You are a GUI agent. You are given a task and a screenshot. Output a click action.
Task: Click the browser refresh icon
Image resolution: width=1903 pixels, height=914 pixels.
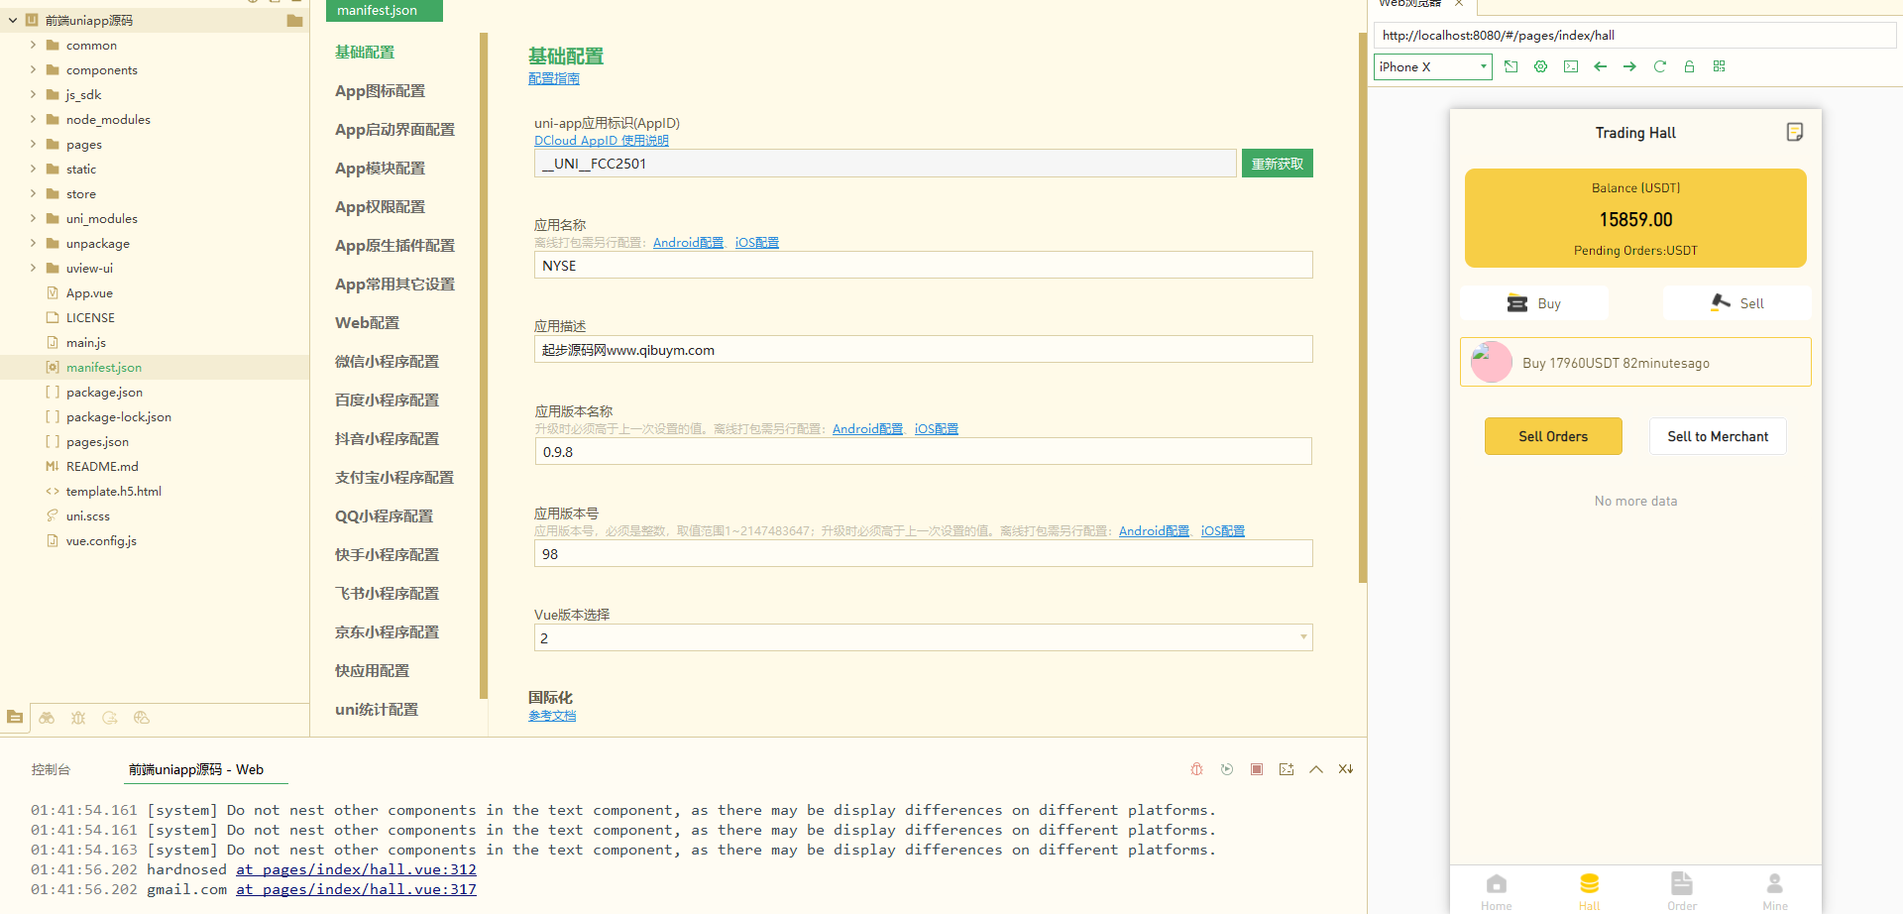click(1659, 66)
